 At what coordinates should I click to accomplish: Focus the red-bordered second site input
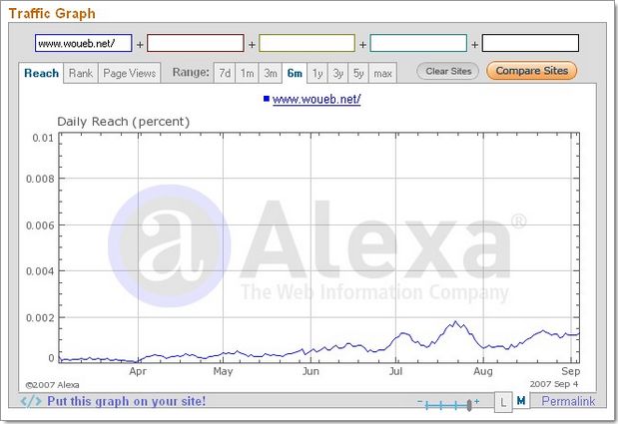pos(196,43)
